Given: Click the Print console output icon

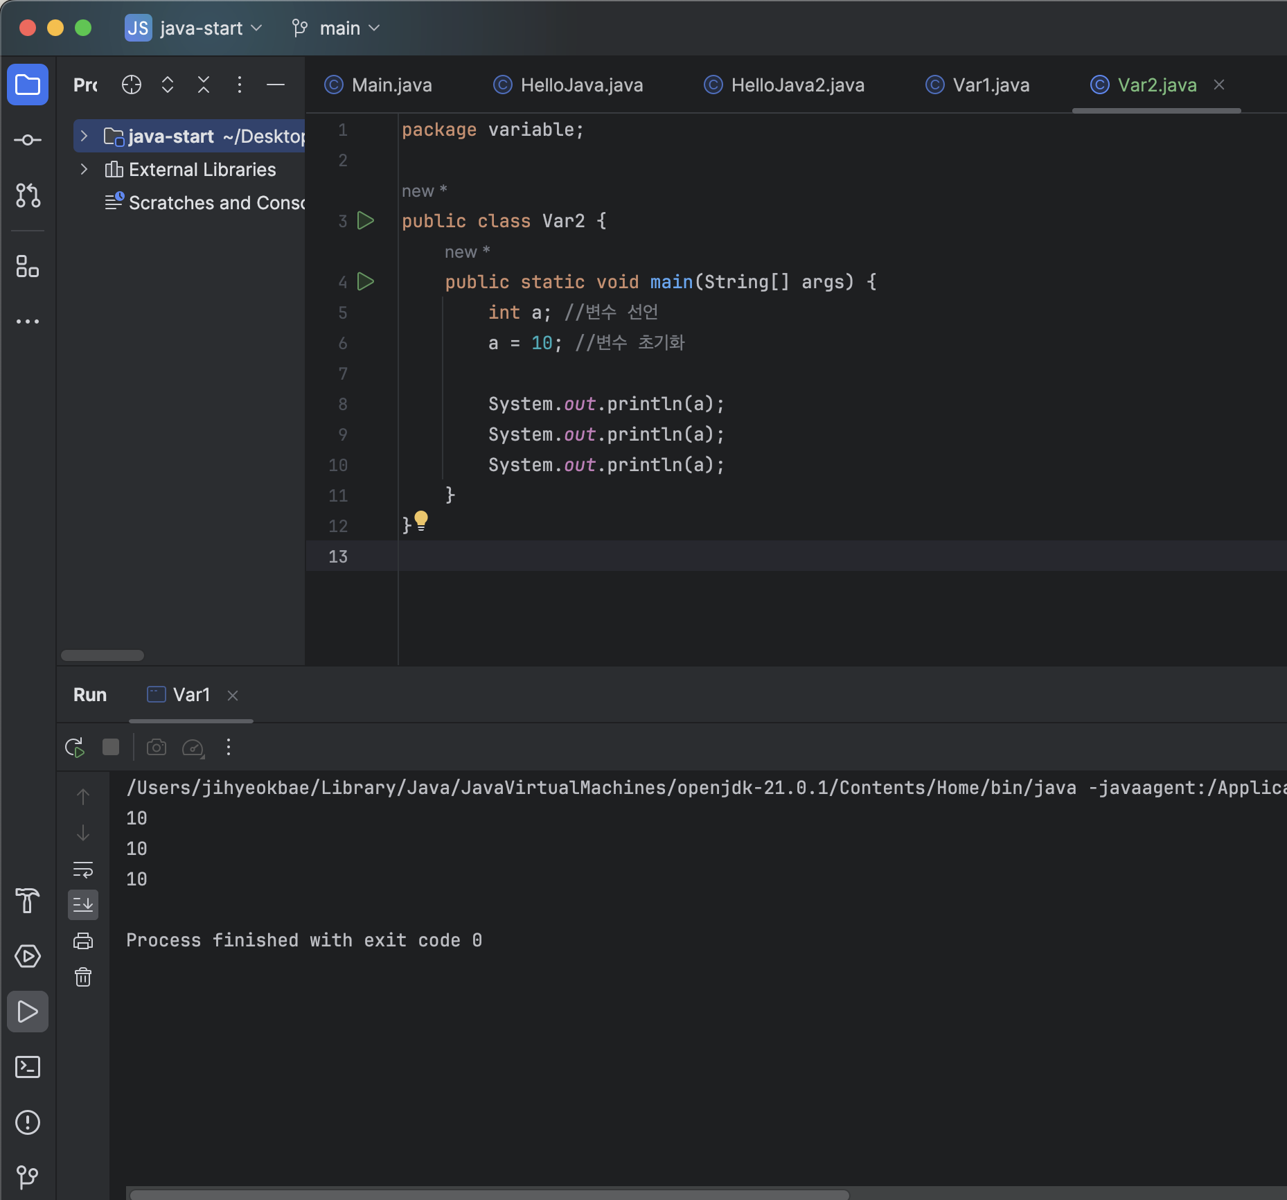Looking at the screenshot, I should point(83,941).
